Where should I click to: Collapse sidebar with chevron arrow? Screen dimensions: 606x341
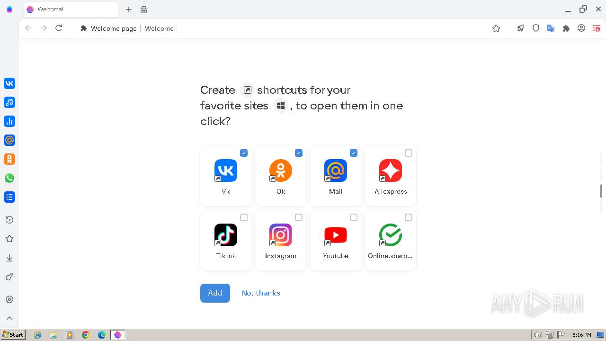9,318
